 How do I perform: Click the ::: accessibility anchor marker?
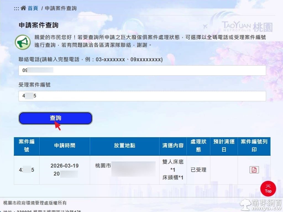(x=16, y=8)
